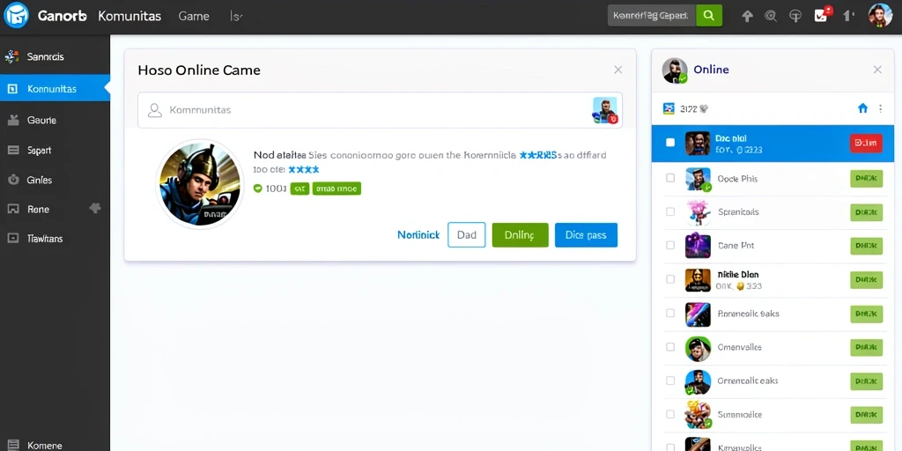
Task: Click the green Onling button
Action: click(x=520, y=234)
